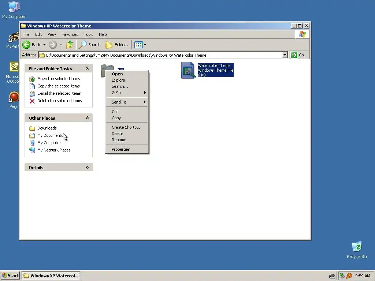Click red X Delete selected items icon

pos(32,101)
